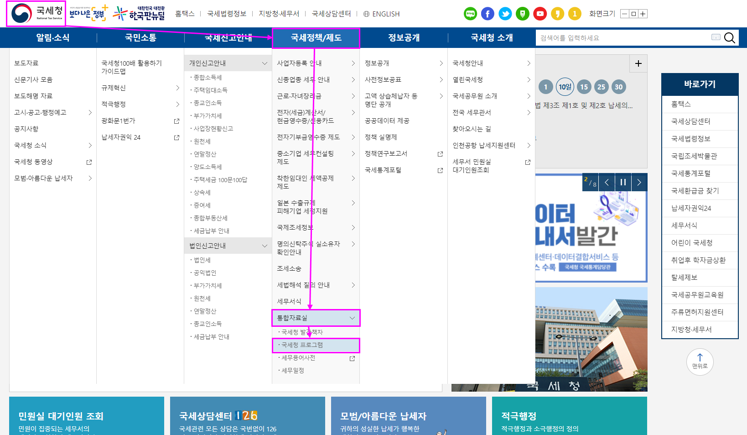The image size is (747, 435).
Task: Click the external-link icon beside 광화문1번가
Action: (176, 121)
